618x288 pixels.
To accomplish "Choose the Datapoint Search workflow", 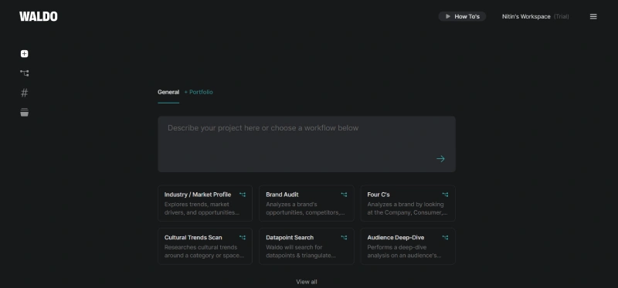I will (x=307, y=246).
